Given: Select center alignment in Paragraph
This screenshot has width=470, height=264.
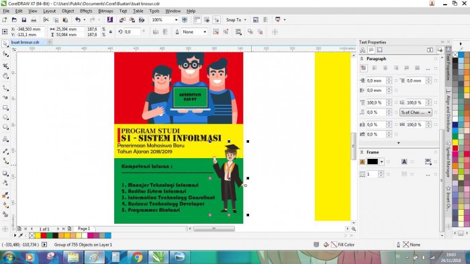Looking at the screenshot, I should point(385,68).
